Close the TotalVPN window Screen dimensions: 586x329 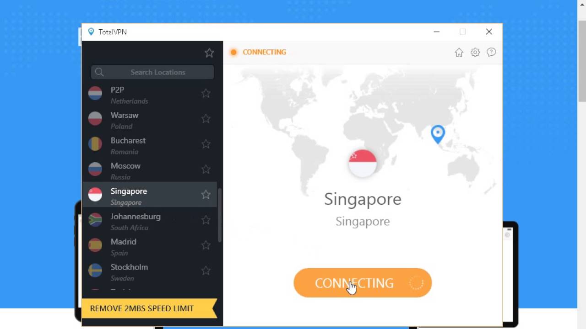pyautogui.click(x=489, y=32)
